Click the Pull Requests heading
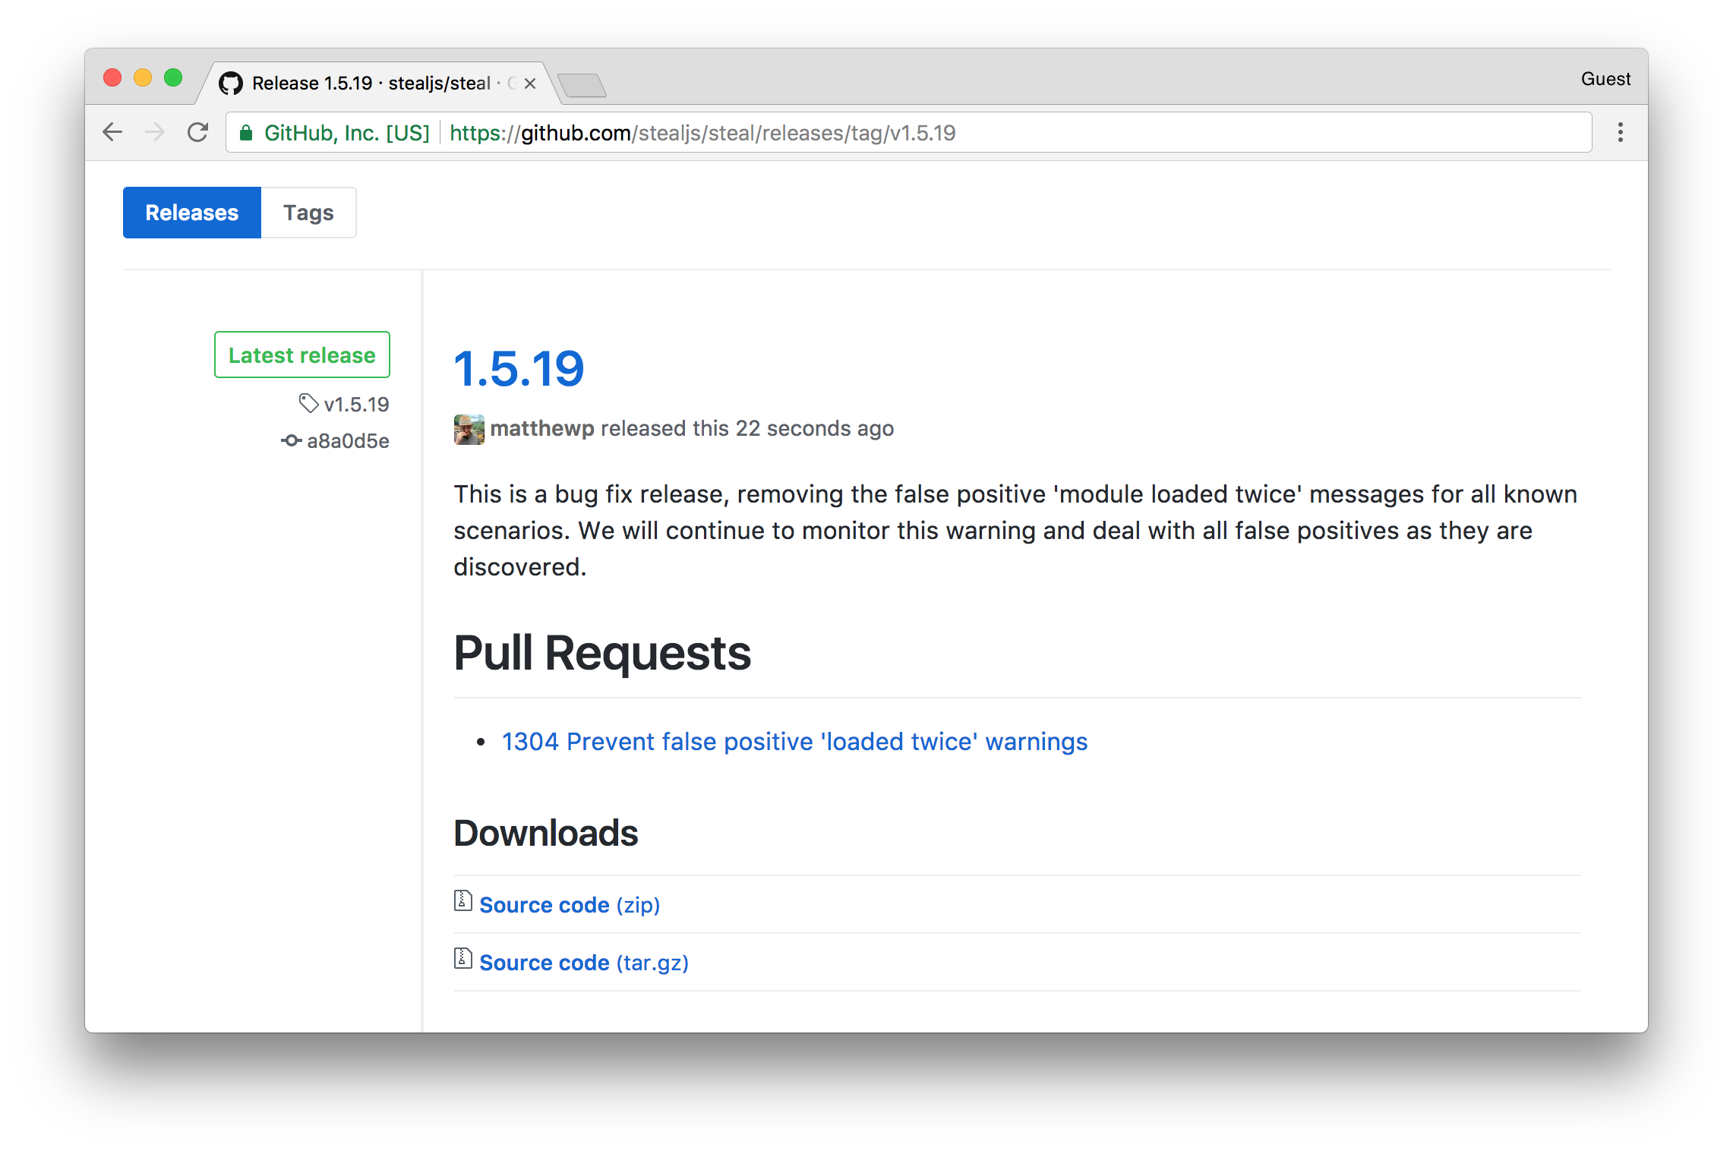The height and width of the screenshot is (1154, 1733). pos(602,653)
